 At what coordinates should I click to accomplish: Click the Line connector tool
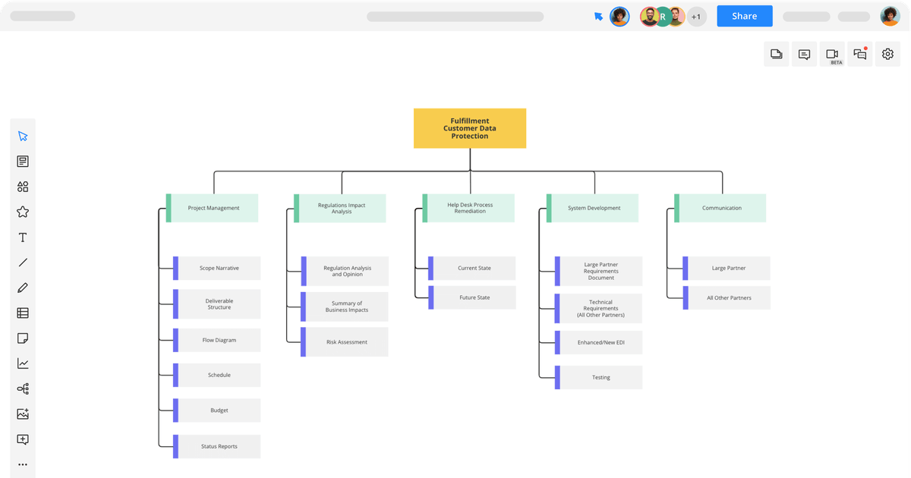(x=23, y=263)
